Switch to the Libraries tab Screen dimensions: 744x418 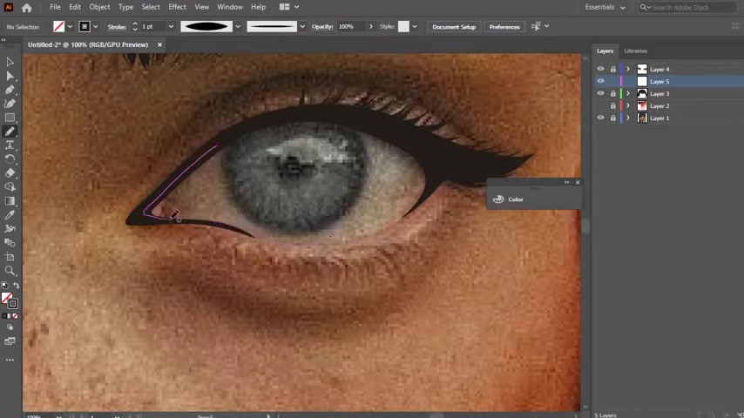635,51
